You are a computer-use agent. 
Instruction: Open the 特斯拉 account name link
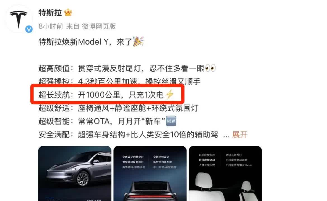(x=50, y=13)
